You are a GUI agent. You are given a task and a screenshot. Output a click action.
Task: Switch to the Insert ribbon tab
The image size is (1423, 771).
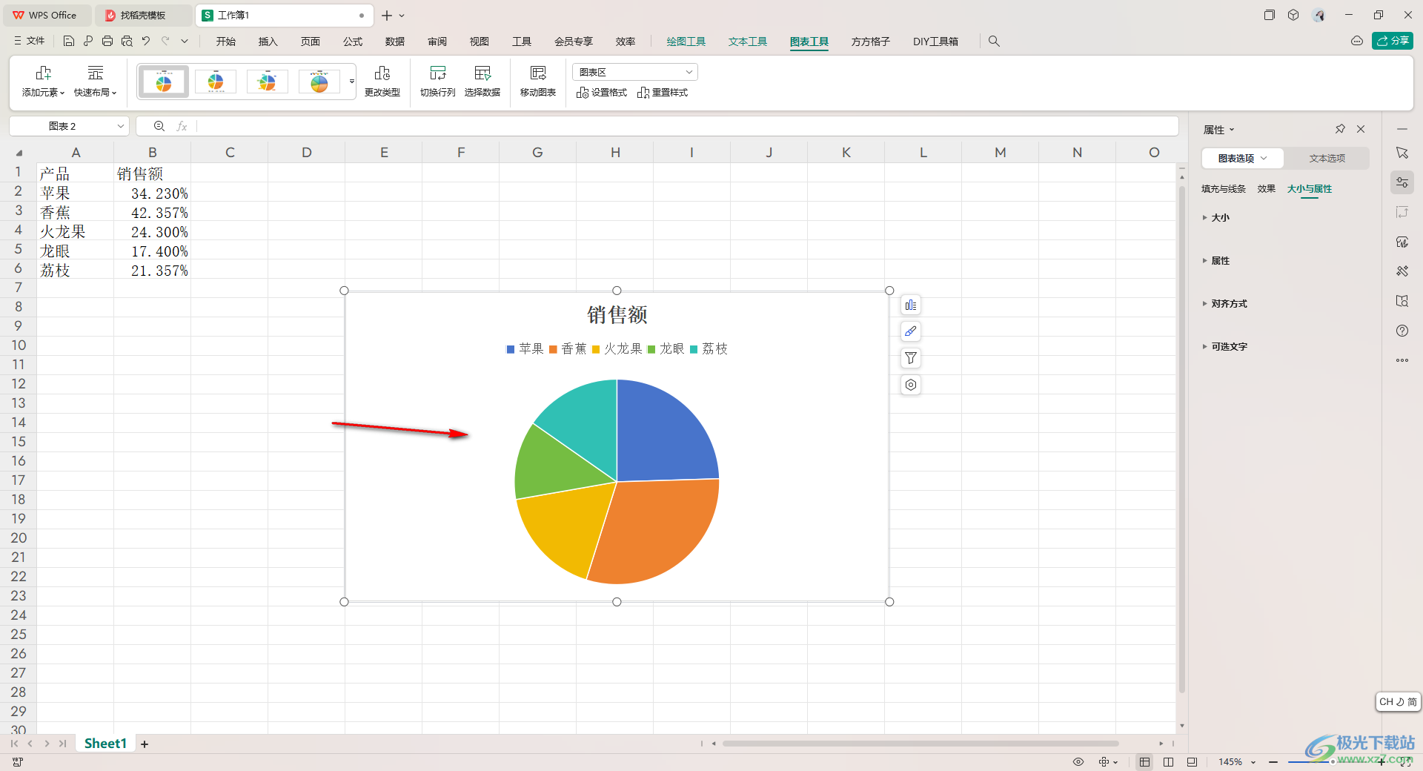click(x=268, y=42)
